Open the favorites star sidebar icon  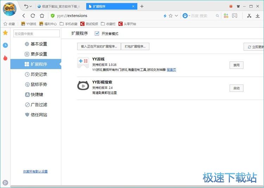tap(5, 33)
